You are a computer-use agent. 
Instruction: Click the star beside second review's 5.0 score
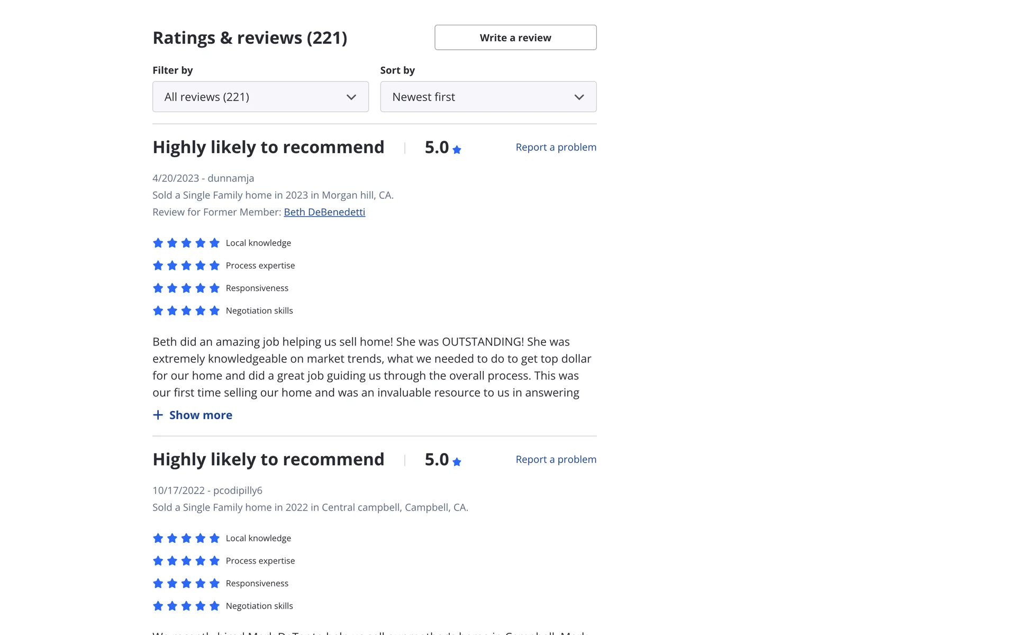tap(457, 462)
